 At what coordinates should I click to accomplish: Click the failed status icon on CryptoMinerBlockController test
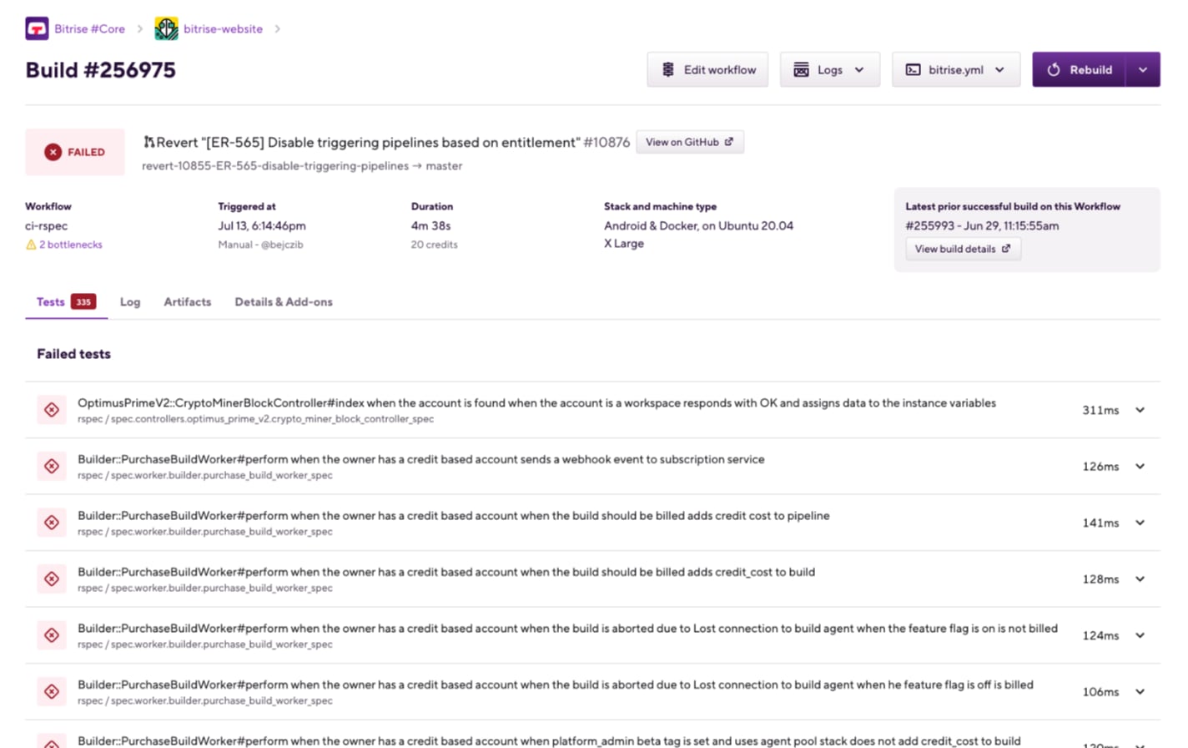[52, 410]
